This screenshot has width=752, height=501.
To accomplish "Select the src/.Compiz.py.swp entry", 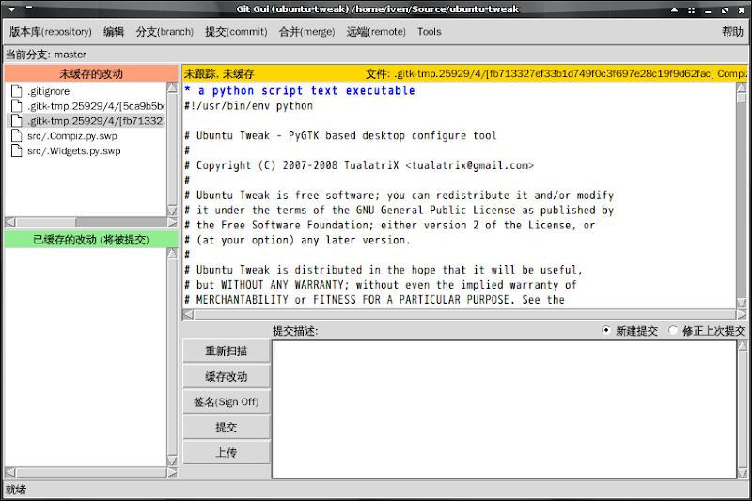I will pos(72,135).
